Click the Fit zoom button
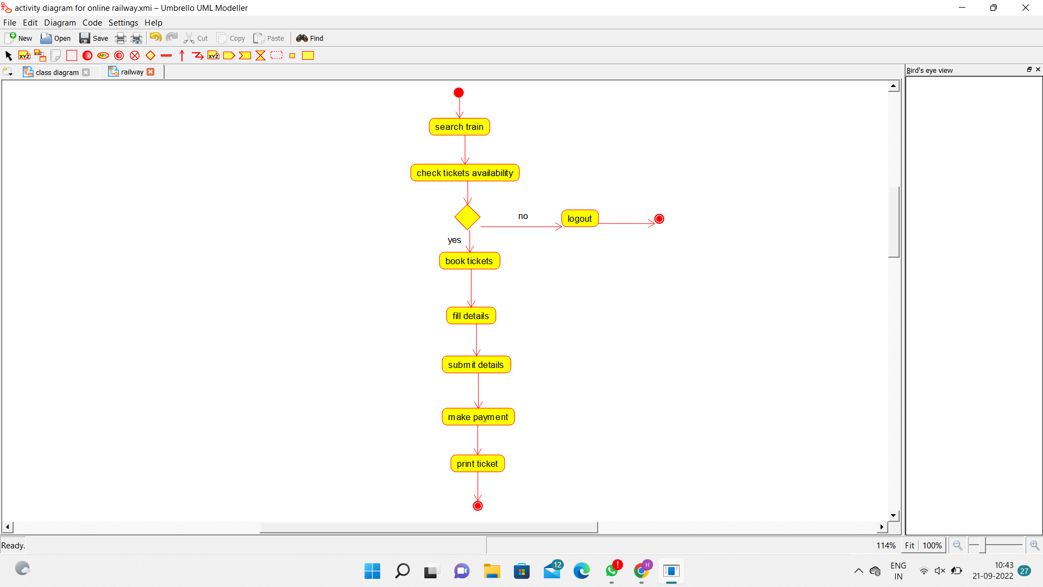This screenshot has height=587, width=1043. (x=909, y=545)
